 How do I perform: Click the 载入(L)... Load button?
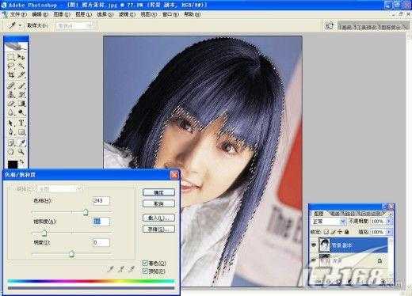(158, 218)
